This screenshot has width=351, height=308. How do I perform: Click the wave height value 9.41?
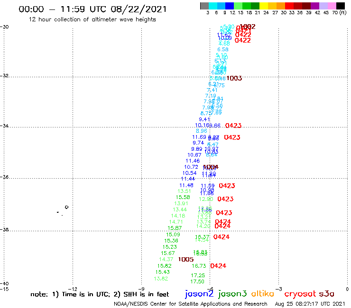tap(204, 120)
